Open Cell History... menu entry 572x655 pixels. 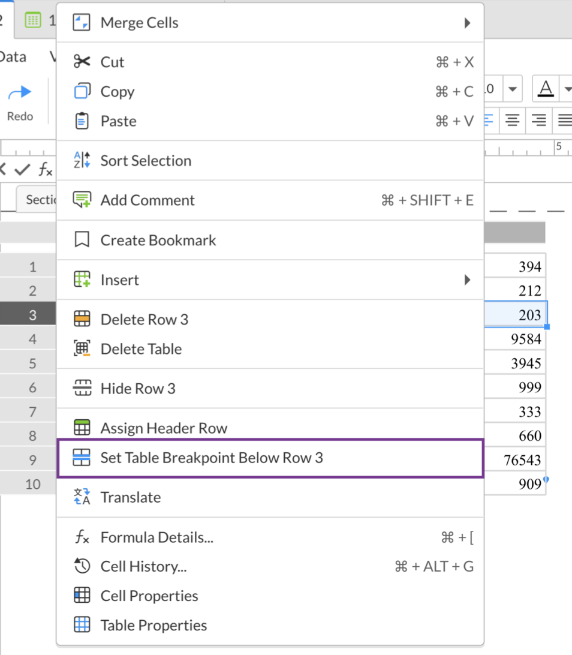coord(270,566)
